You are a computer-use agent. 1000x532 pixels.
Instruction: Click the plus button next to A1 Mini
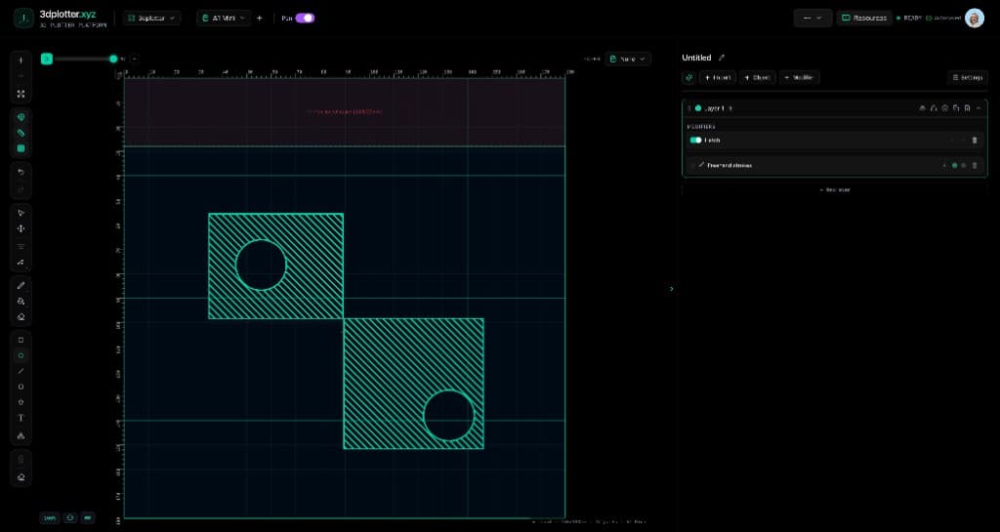[259, 18]
